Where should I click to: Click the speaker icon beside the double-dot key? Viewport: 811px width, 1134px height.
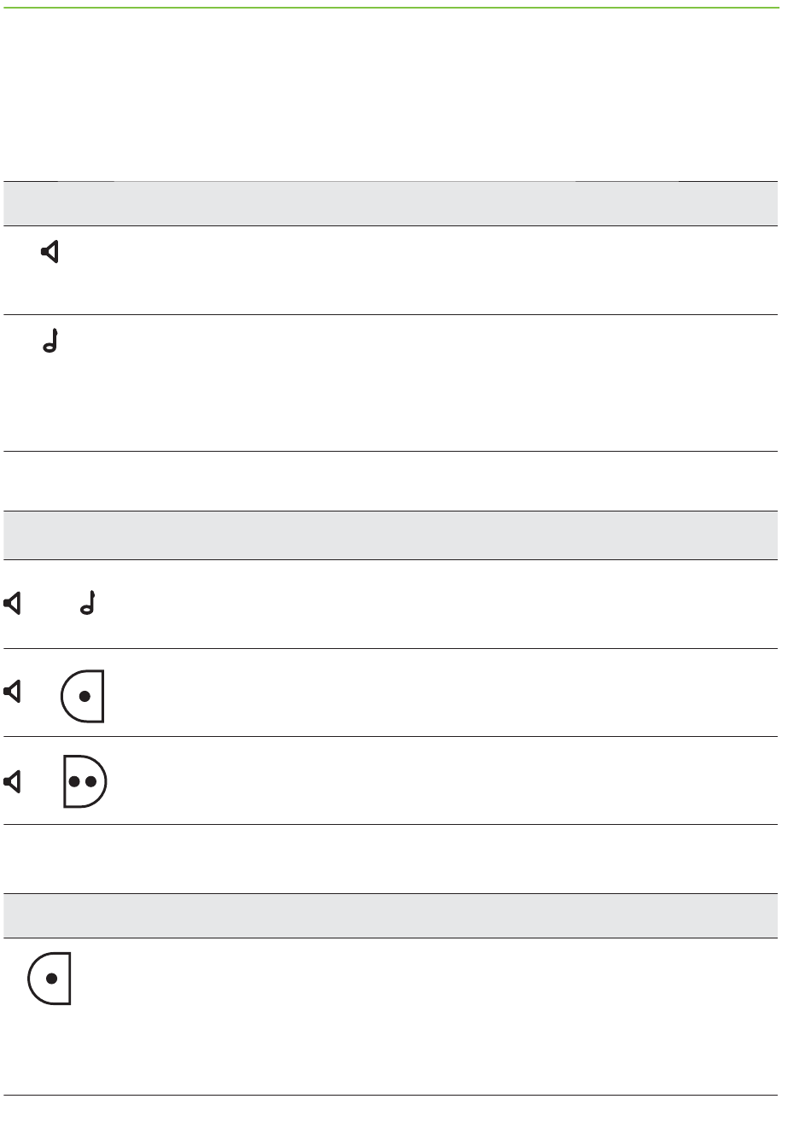coord(12,780)
